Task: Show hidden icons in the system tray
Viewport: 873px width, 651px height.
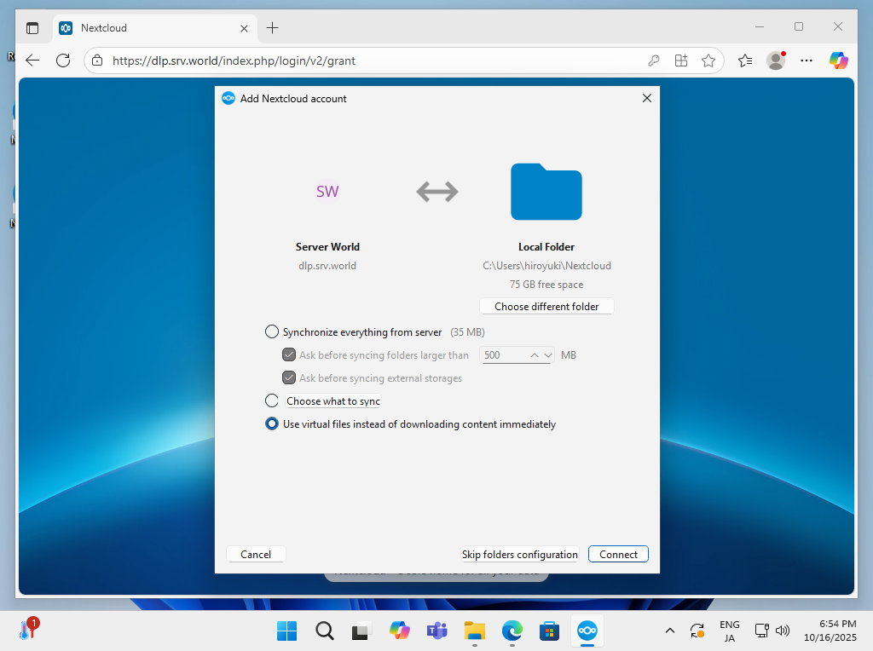Action: pyautogui.click(x=669, y=631)
